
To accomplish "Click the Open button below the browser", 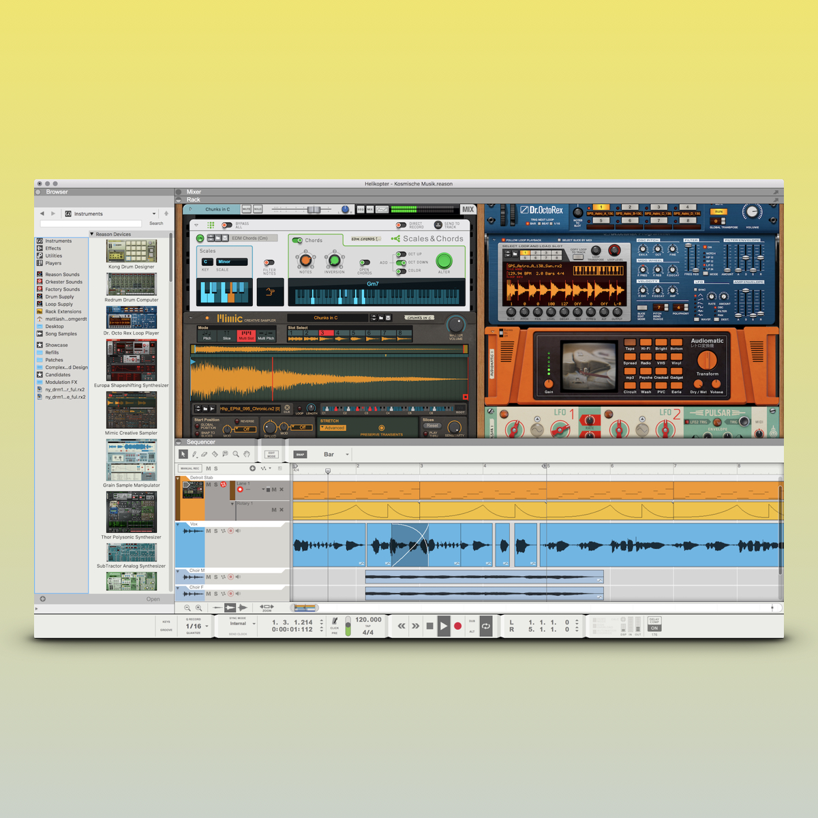I will click(153, 599).
